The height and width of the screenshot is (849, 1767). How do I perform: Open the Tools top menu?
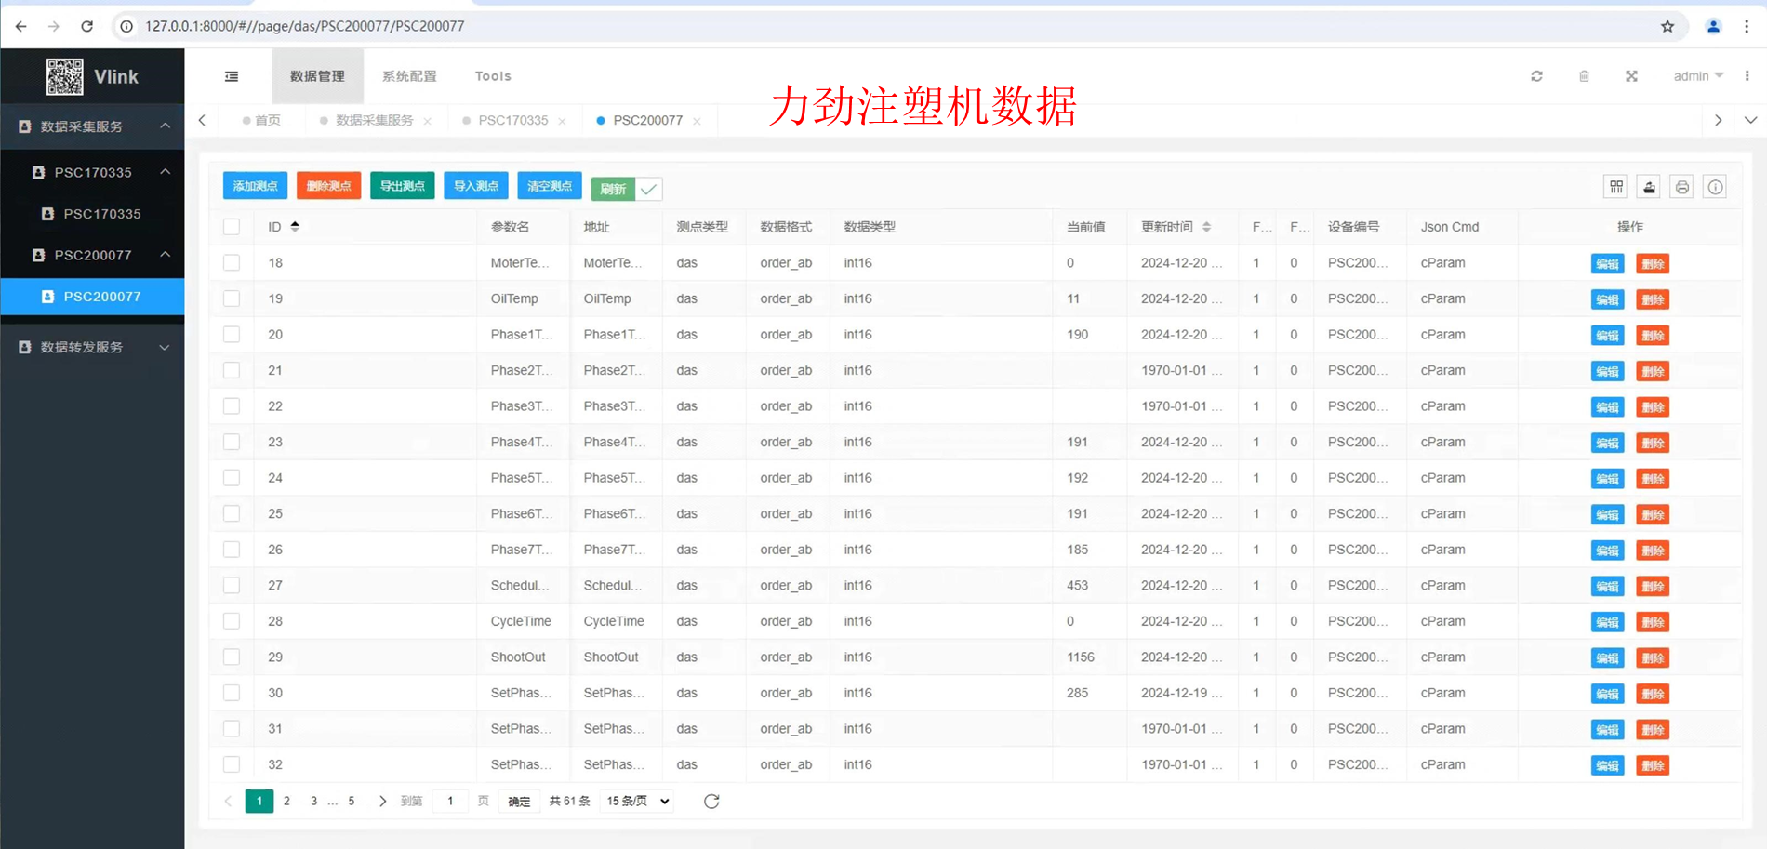tap(493, 76)
